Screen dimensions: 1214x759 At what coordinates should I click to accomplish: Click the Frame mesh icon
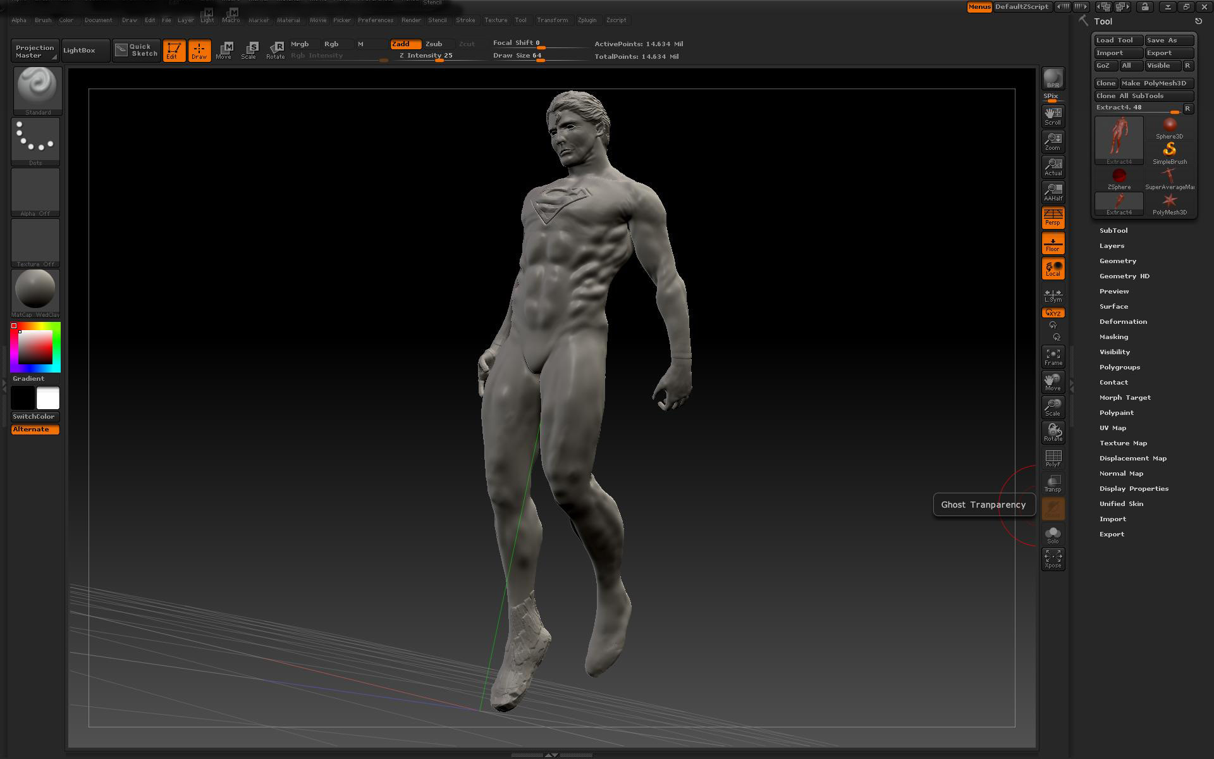[1053, 357]
